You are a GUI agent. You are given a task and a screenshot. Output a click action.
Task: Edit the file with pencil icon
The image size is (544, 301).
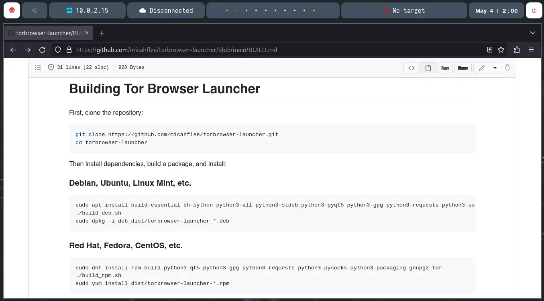pos(482,68)
